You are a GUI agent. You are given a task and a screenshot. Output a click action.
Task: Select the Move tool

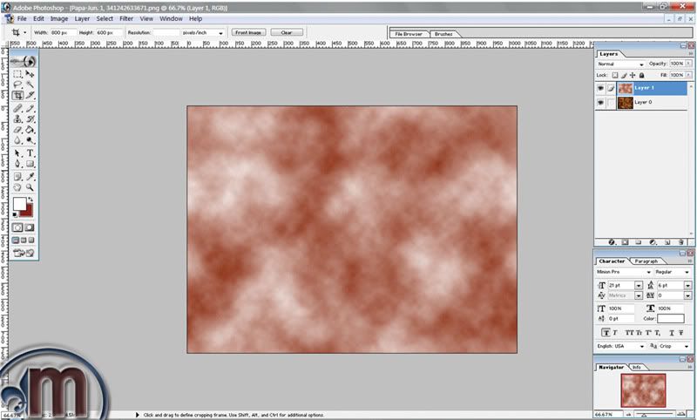click(x=30, y=74)
